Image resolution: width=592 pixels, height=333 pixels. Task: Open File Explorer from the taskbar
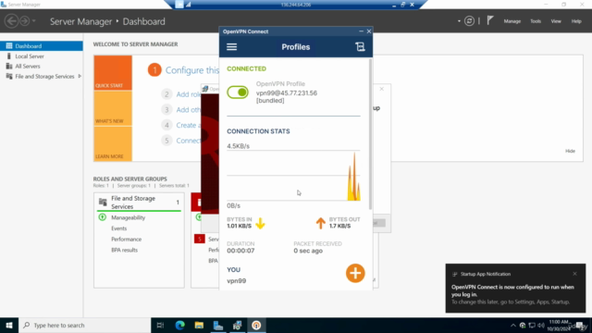pos(199,325)
